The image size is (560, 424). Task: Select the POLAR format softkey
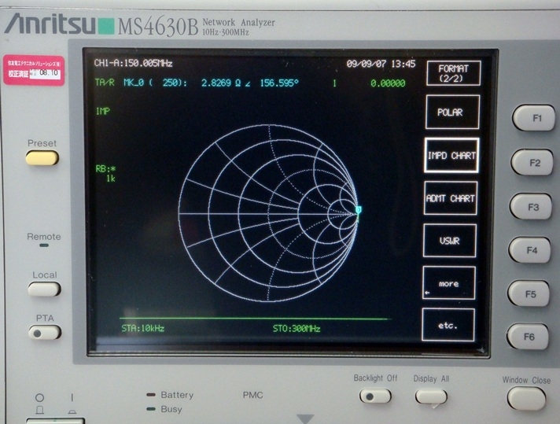(x=452, y=112)
